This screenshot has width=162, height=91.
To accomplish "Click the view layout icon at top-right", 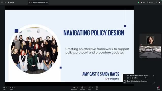I will click(160, 2).
